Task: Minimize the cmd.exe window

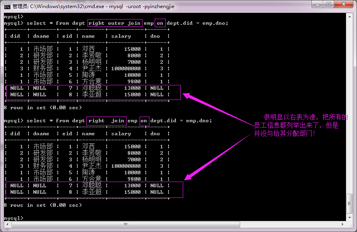Action: [318, 4]
